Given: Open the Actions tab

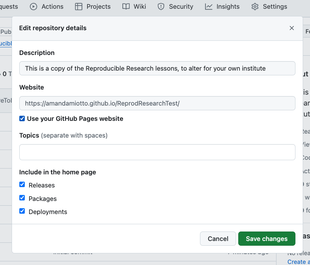Looking at the screenshot, I should click(52, 7).
